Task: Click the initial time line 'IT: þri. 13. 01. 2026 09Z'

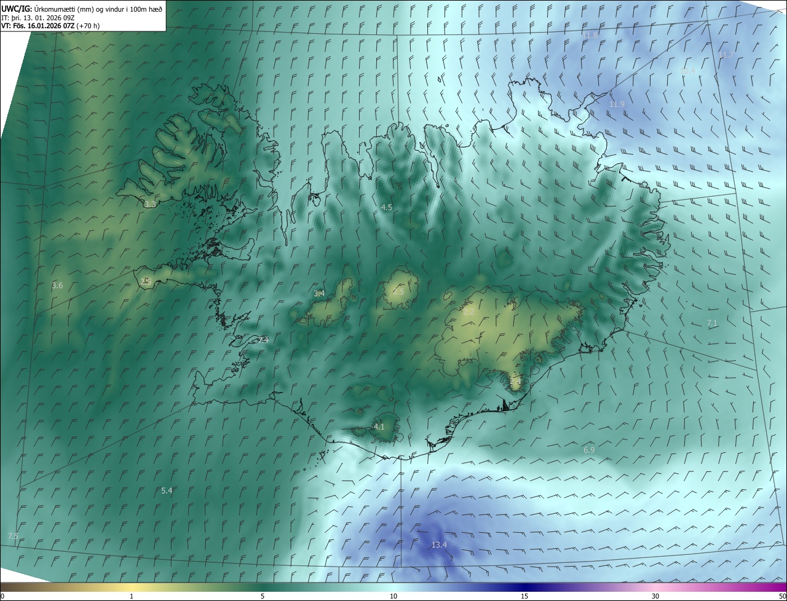Action: 38,17
